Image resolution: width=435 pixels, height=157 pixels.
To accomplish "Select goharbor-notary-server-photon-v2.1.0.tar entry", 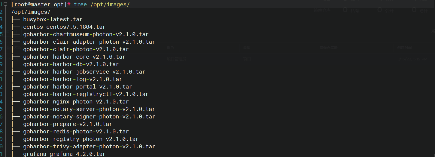I will (89, 109).
